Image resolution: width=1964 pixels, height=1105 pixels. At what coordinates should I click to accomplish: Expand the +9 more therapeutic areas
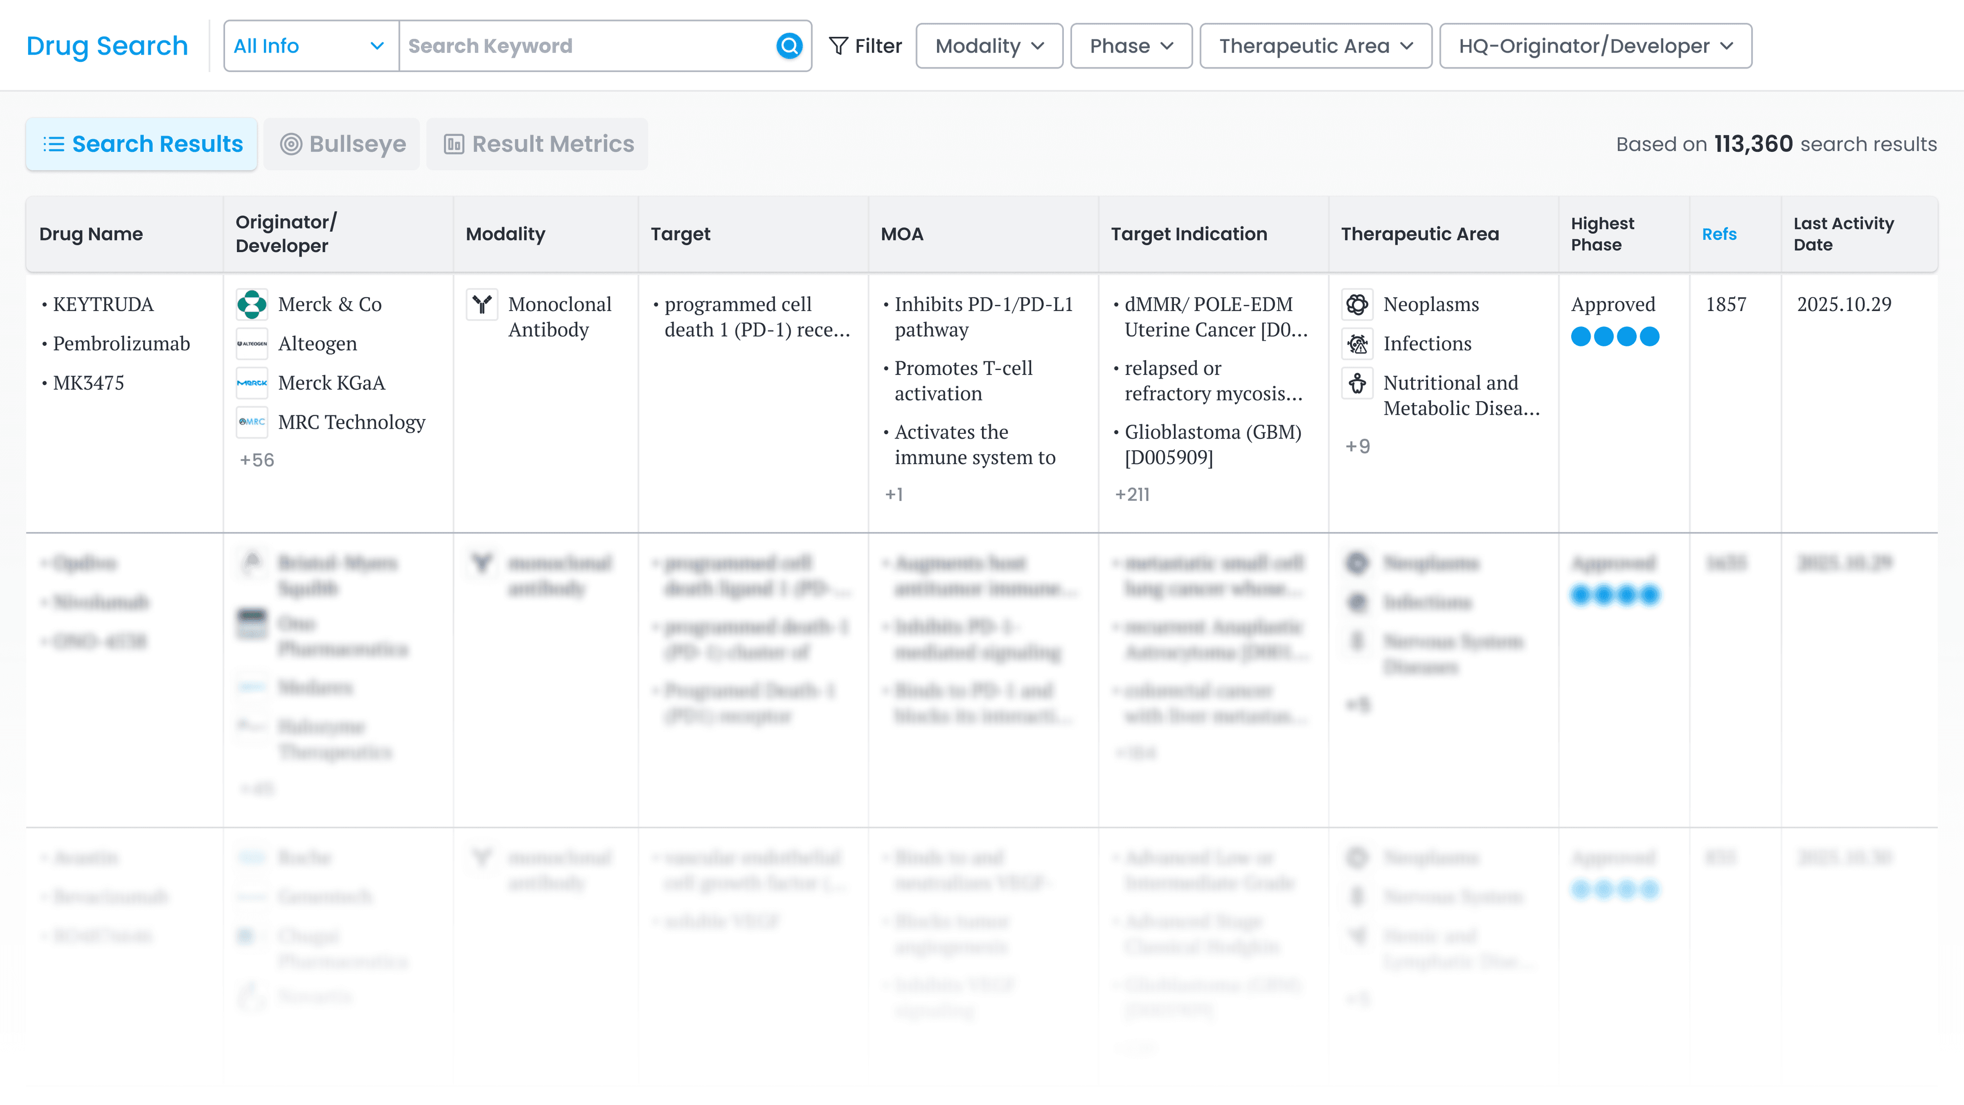pos(1357,446)
